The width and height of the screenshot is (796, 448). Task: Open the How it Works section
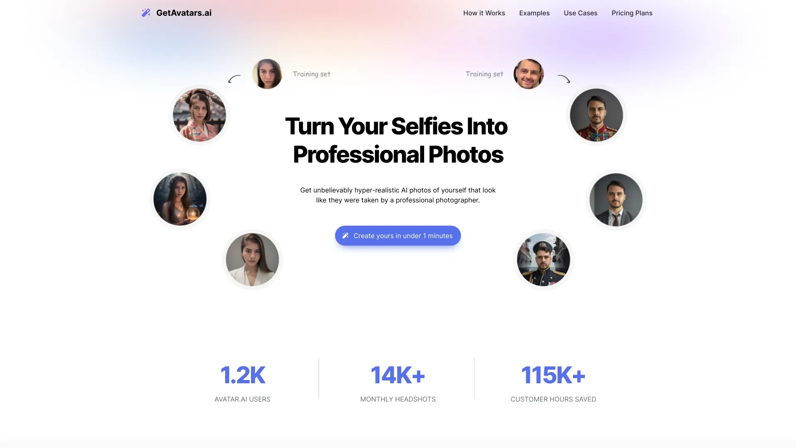(x=484, y=12)
